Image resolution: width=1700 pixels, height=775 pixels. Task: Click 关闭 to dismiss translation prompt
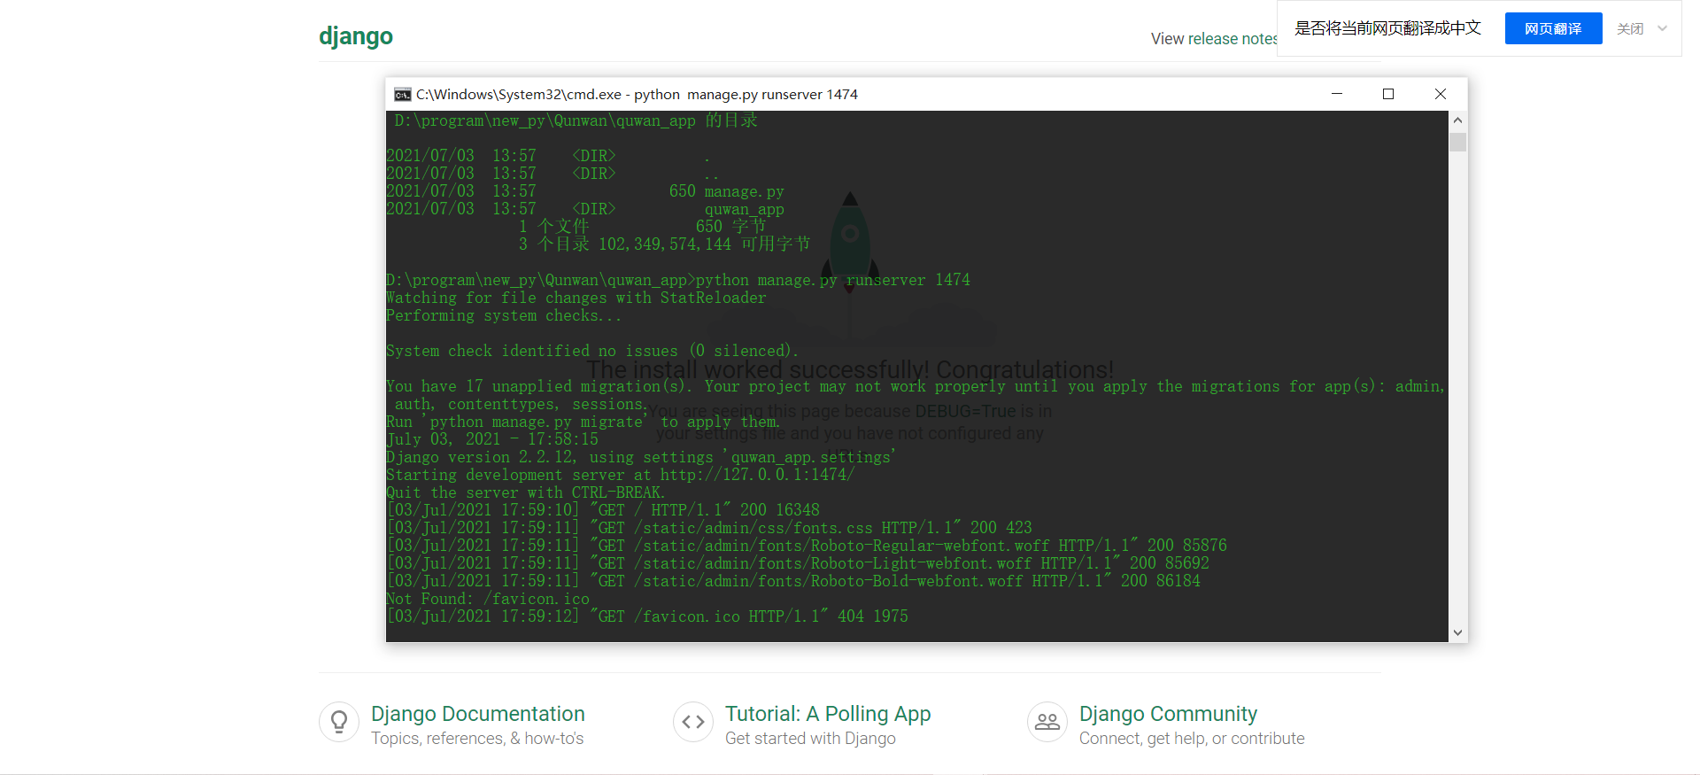tap(1630, 28)
